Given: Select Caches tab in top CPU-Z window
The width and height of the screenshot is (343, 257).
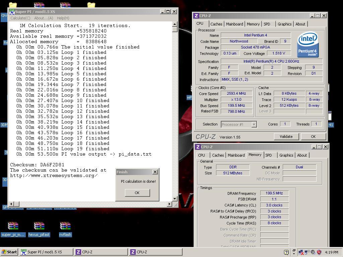Looking at the screenshot, I should 216,24.
